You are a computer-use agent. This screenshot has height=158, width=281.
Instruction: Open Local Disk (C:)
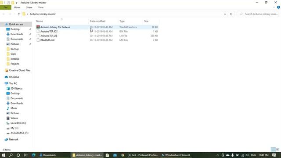(x=18, y=123)
